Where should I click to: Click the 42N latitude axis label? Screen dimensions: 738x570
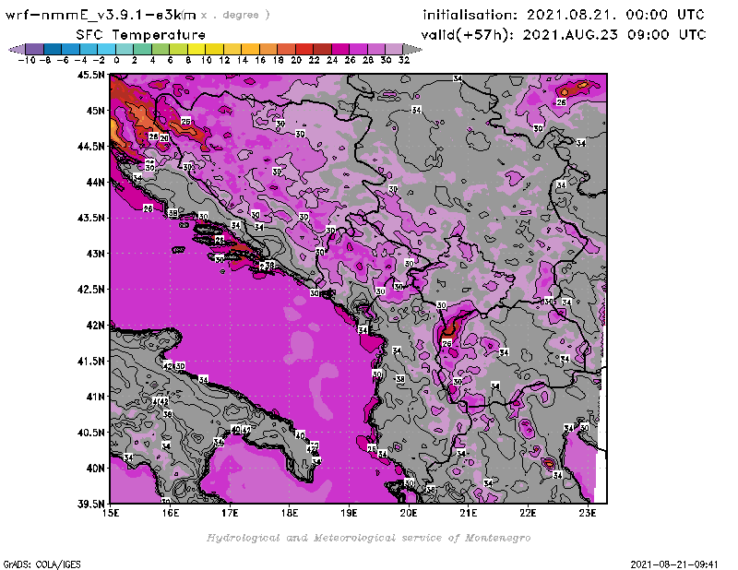pos(94,325)
